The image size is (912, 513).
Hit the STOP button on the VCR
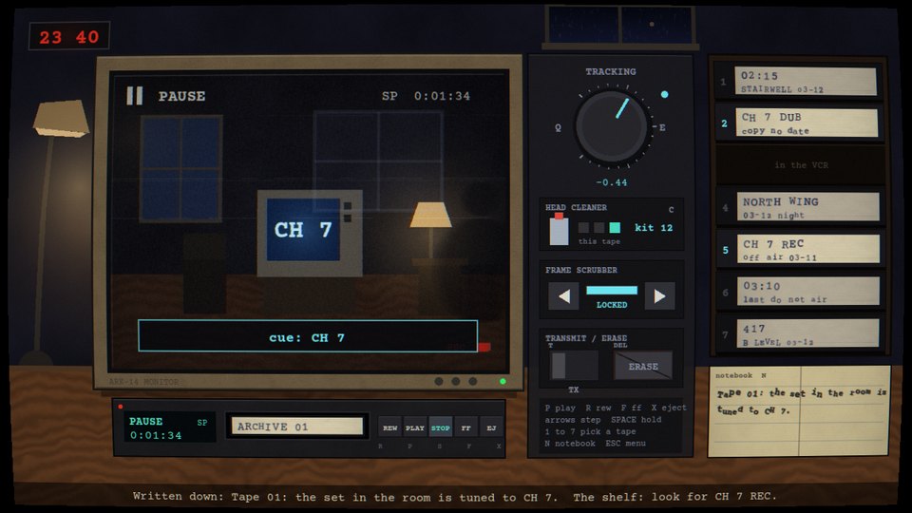point(440,427)
